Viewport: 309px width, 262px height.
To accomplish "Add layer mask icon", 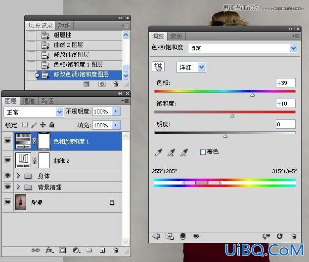I will [x=62, y=250].
